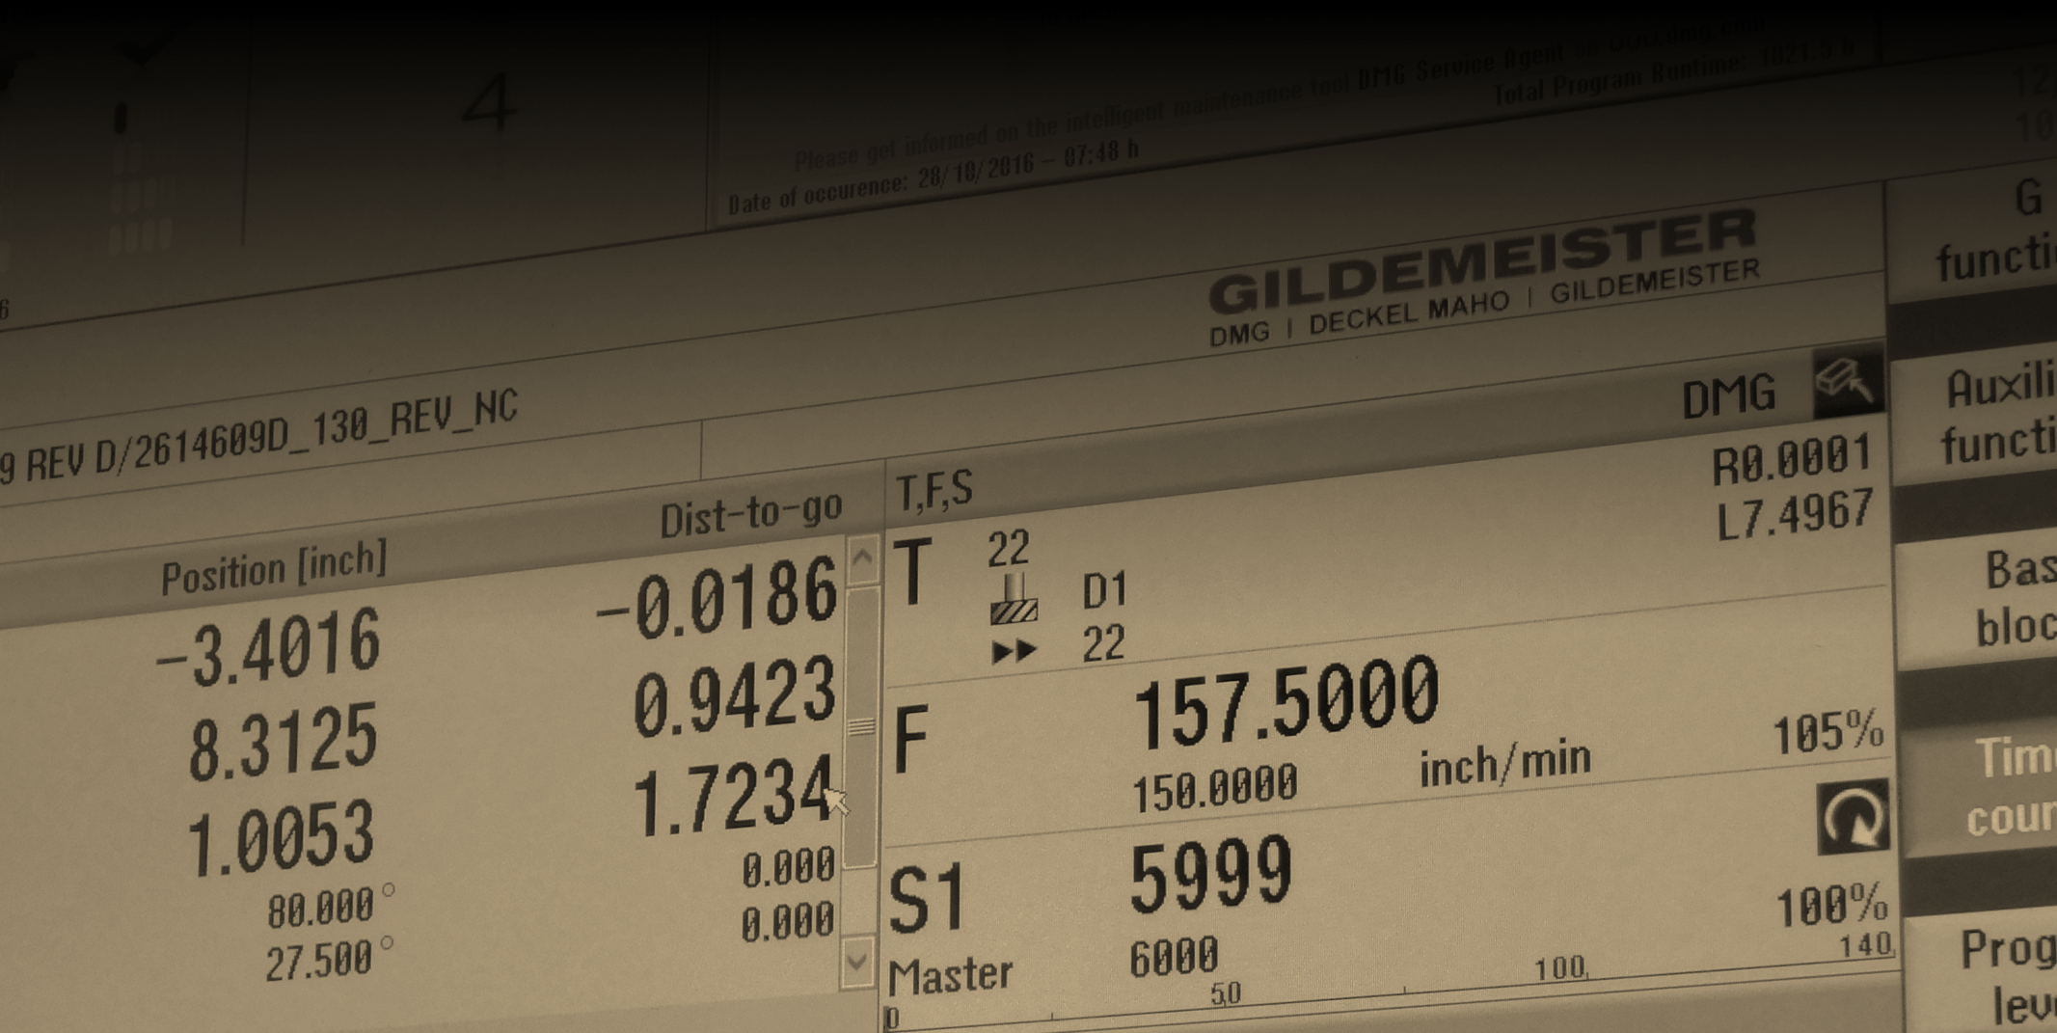Click the large GILDEMEISTER logo
The image size is (2057, 1033).
point(1482,260)
